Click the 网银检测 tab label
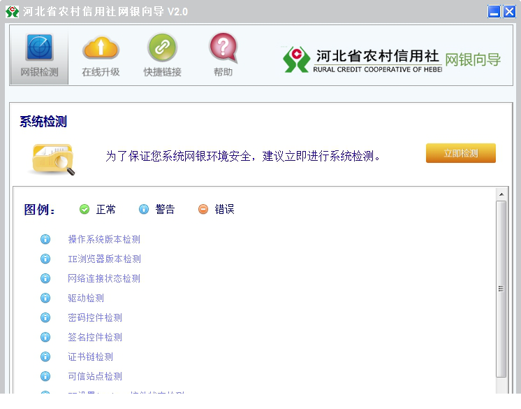 click(x=40, y=72)
